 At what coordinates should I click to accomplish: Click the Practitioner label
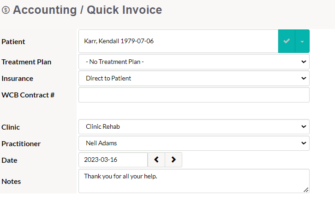coord(21,144)
